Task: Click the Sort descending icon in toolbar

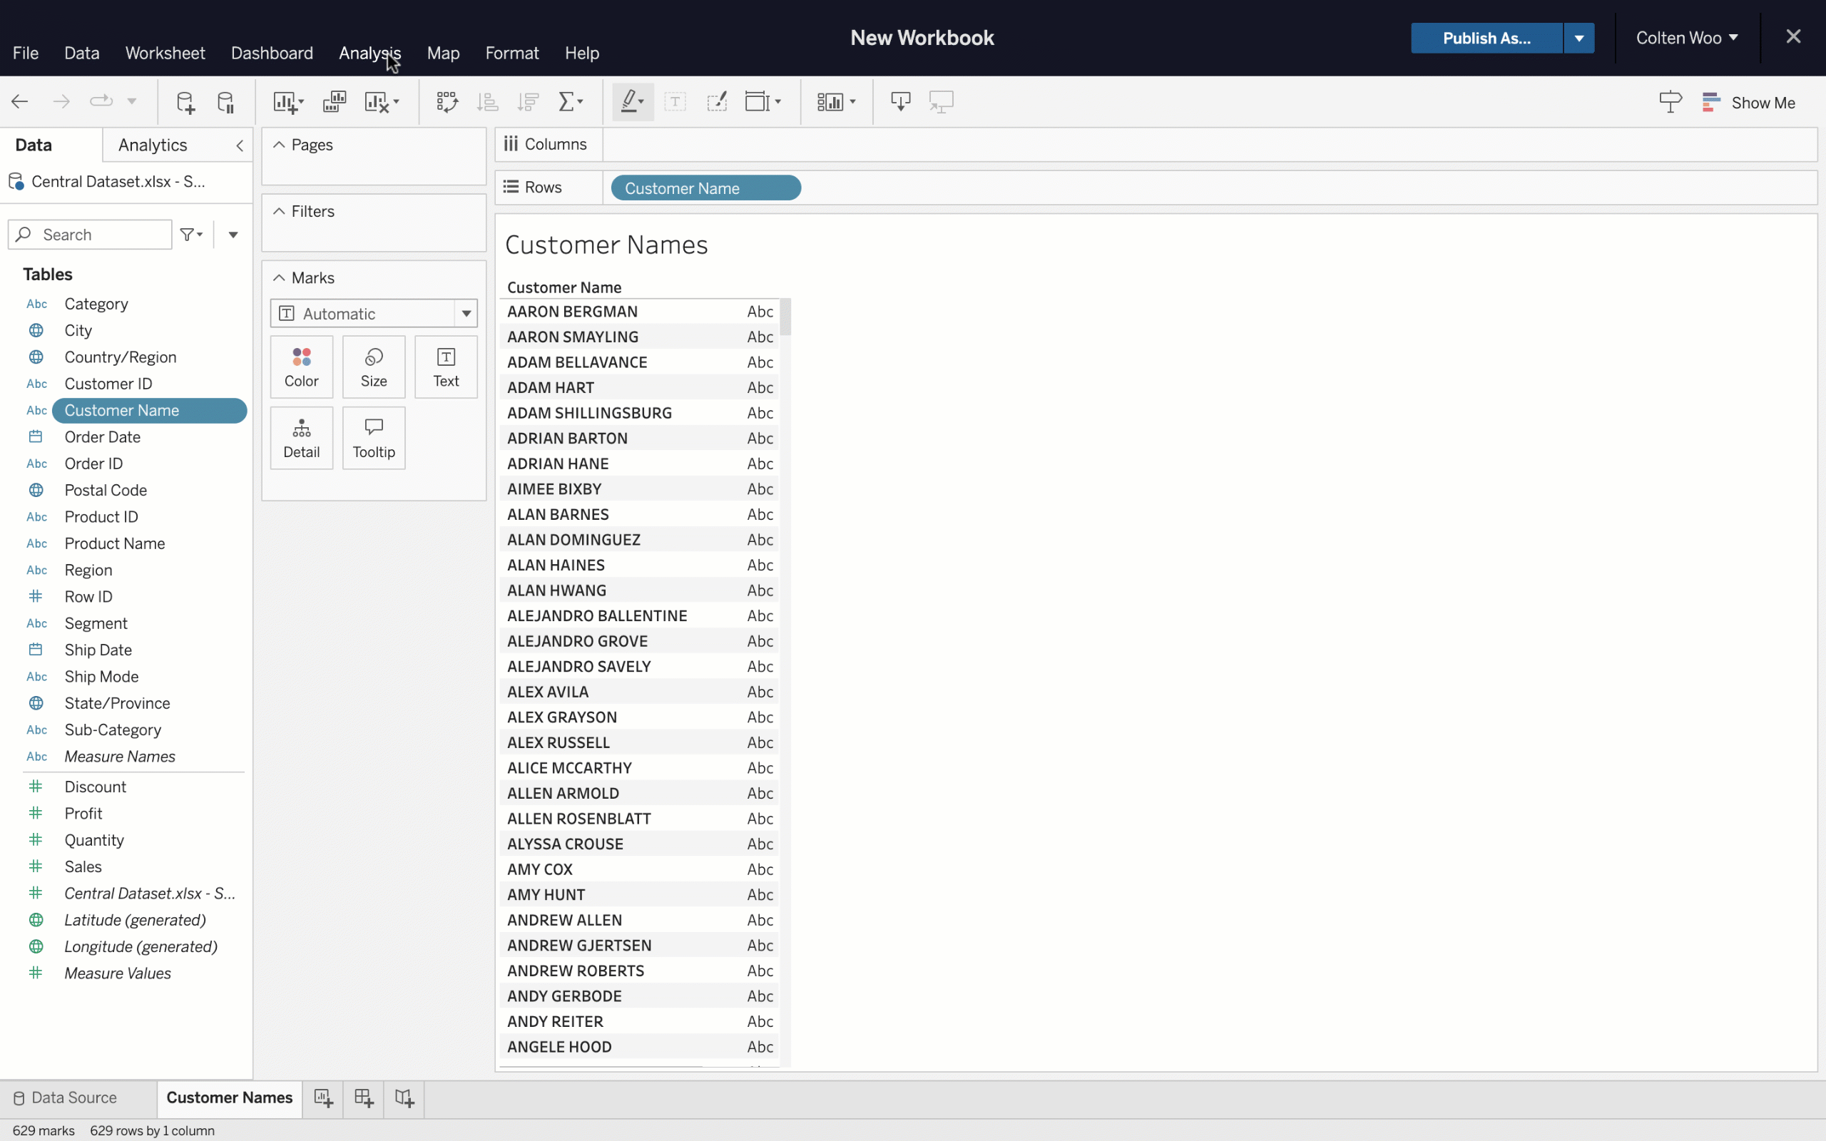Action: (x=527, y=101)
